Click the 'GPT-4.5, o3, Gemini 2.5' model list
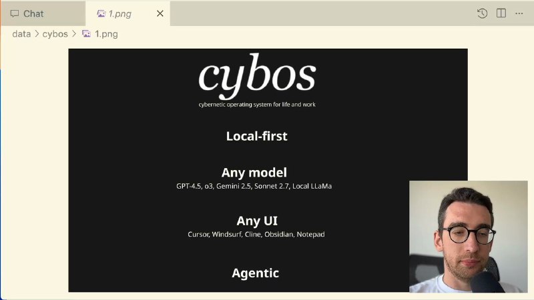 [x=254, y=186]
